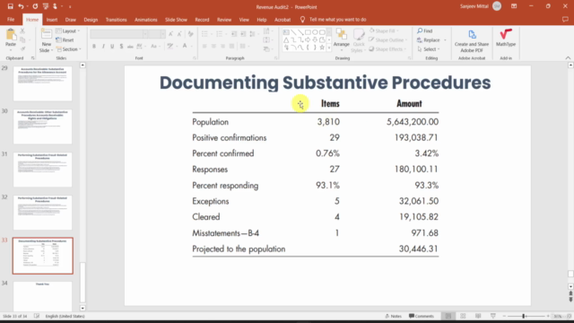
Task: Open ribbon display options icon
Action: coord(514,6)
